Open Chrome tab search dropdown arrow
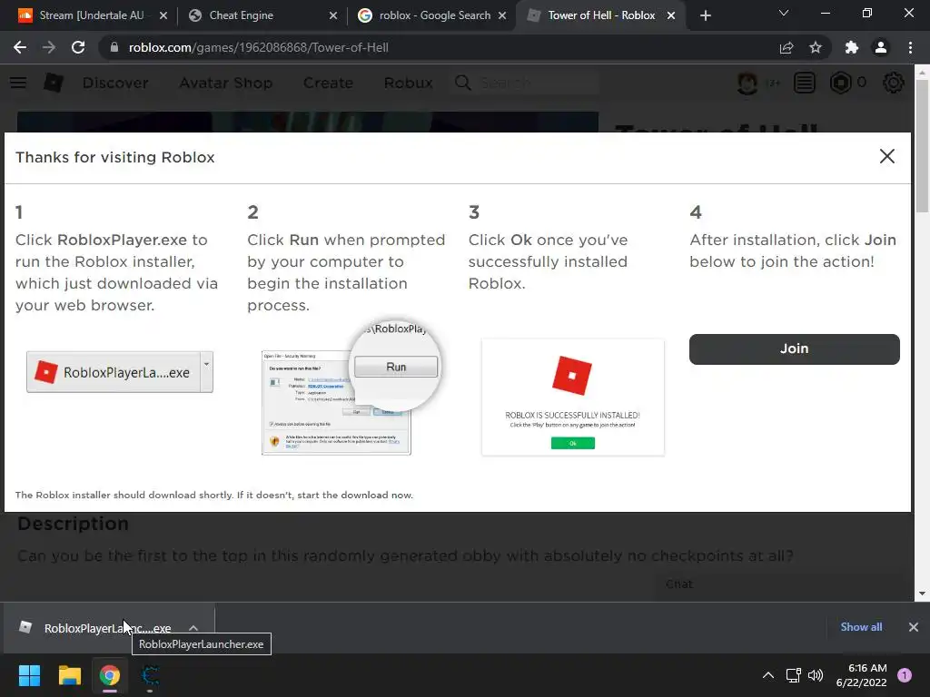Viewport: 930px width, 697px height. click(784, 13)
